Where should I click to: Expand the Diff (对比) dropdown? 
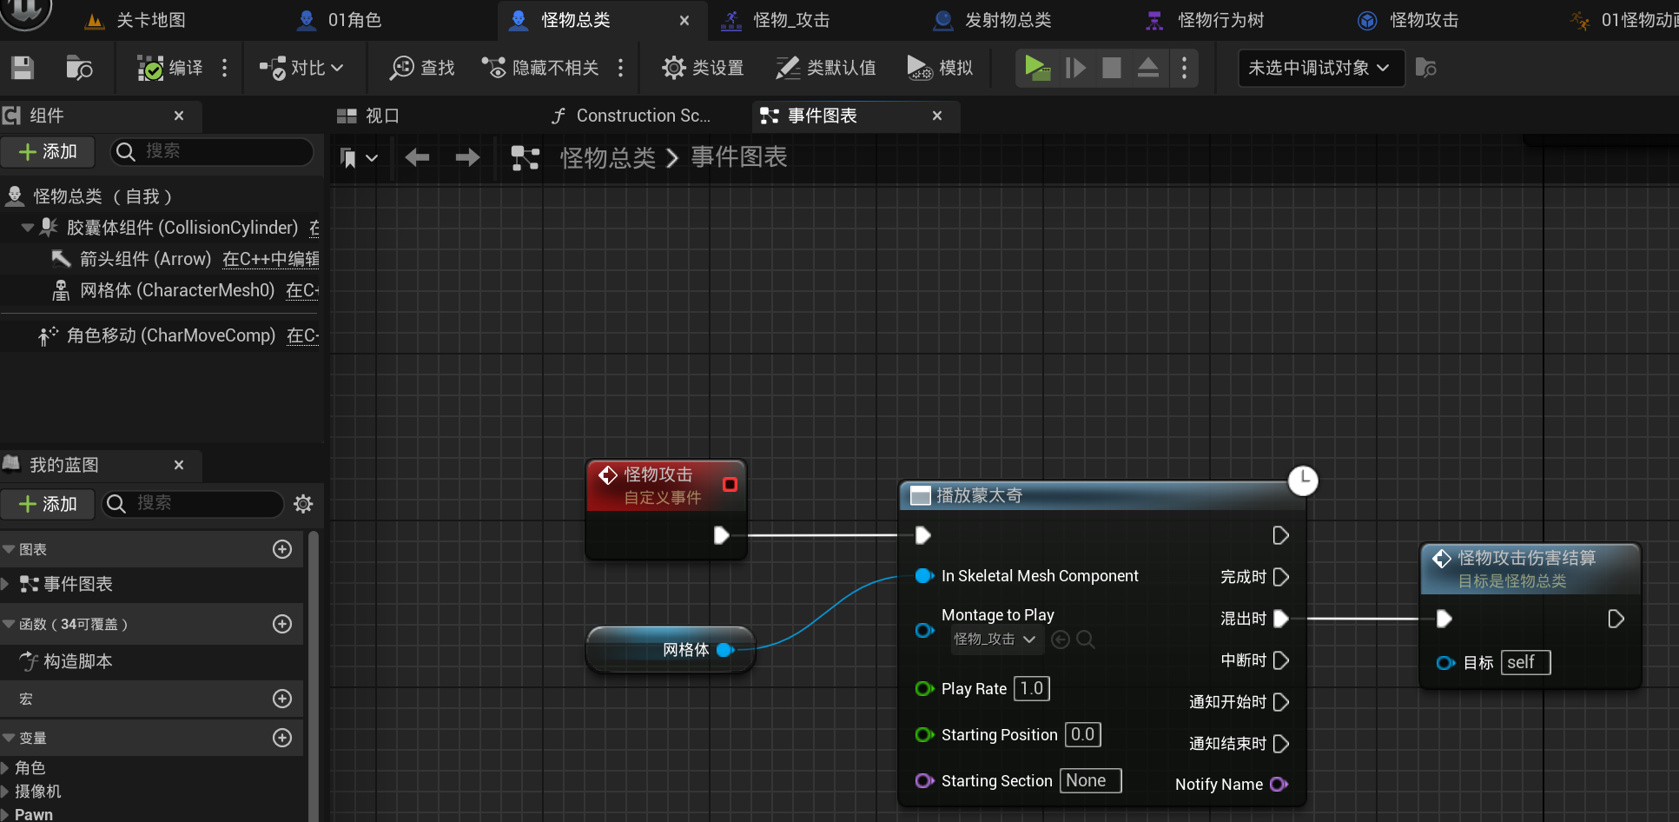302,68
